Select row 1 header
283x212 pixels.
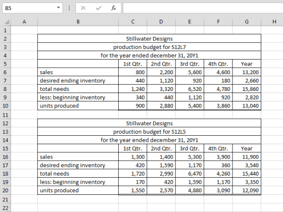click(5, 30)
